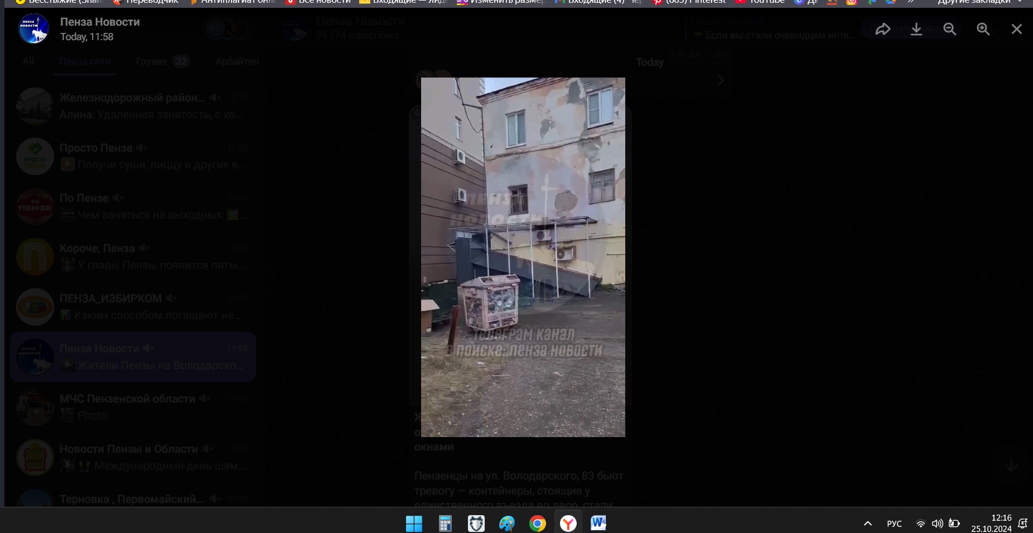Screen dimensions: 1033x533
Task: Open notifications panel beside the clock
Action: 1022,524
